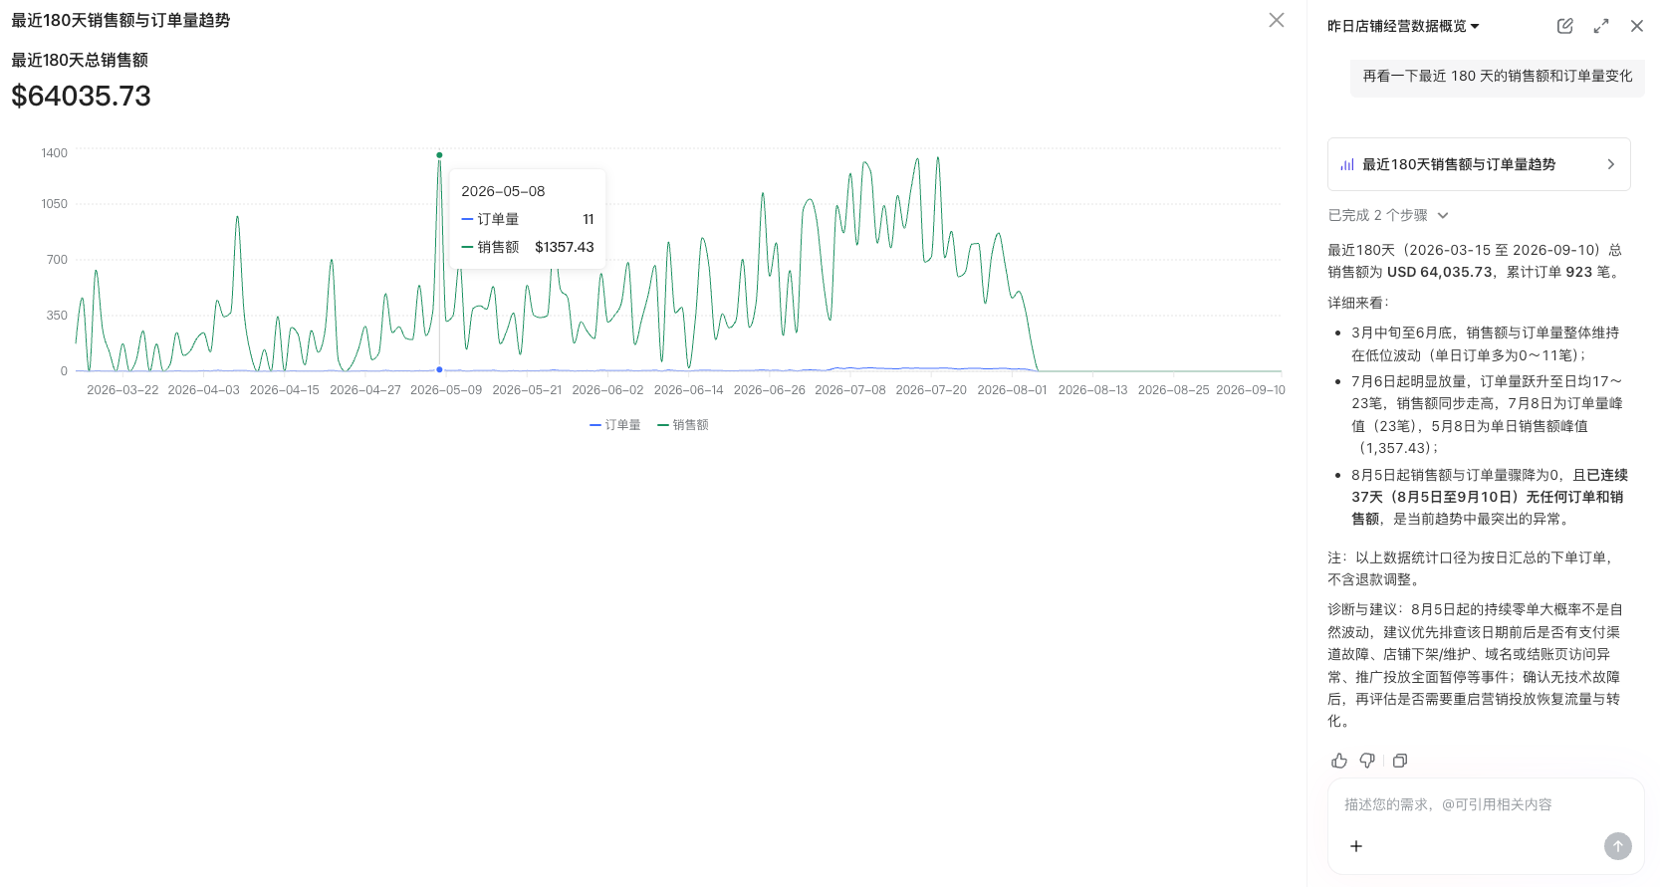The width and height of the screenshot is (1660, 887).
Task: Click the tooltip date 2026-05-08
Action: coord(503,191)
